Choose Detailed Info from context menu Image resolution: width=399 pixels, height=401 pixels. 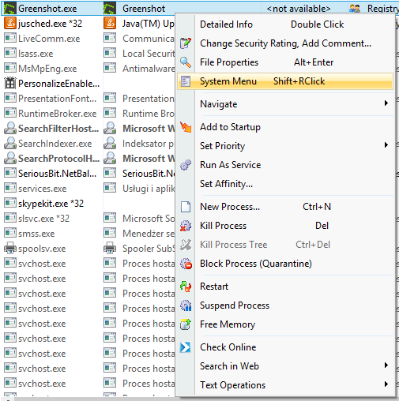click(x=285, y=24)
